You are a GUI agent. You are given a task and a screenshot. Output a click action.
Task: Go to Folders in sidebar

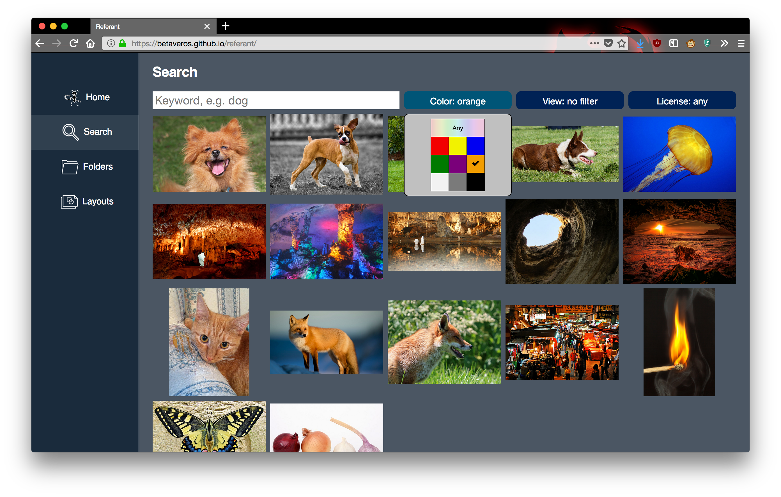coord(87,167)
